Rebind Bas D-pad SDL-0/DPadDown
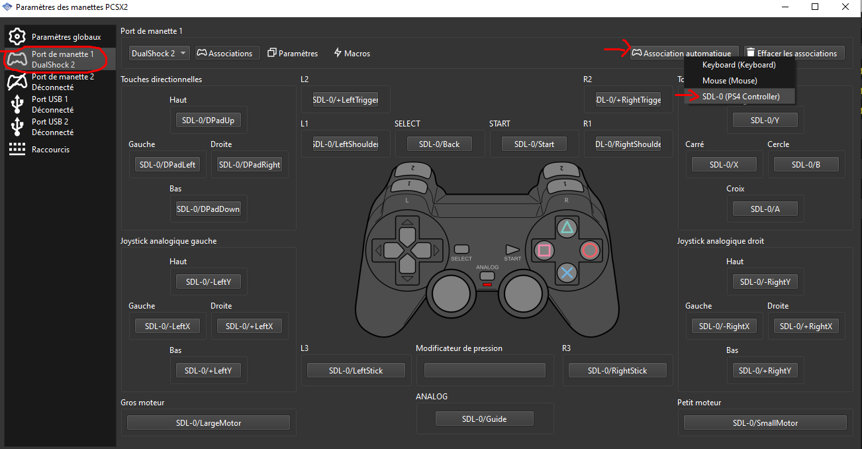This screenshot has width=862, height=449. (x=209, y=209)
